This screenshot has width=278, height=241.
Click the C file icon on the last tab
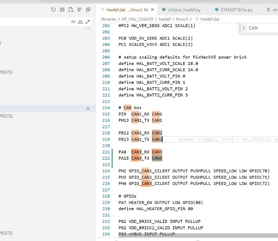pyautogui.click(x=269, y=10)
